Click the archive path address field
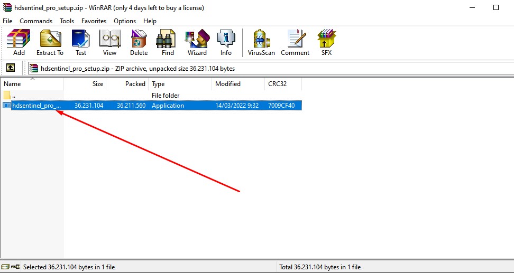 point(271,69)
